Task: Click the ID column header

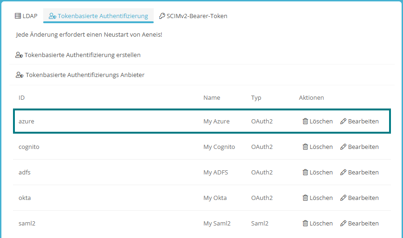Action: [x=22, y=98]
